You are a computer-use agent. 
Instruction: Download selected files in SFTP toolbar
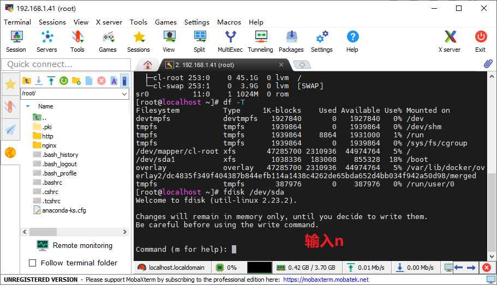tap(39, 81)
